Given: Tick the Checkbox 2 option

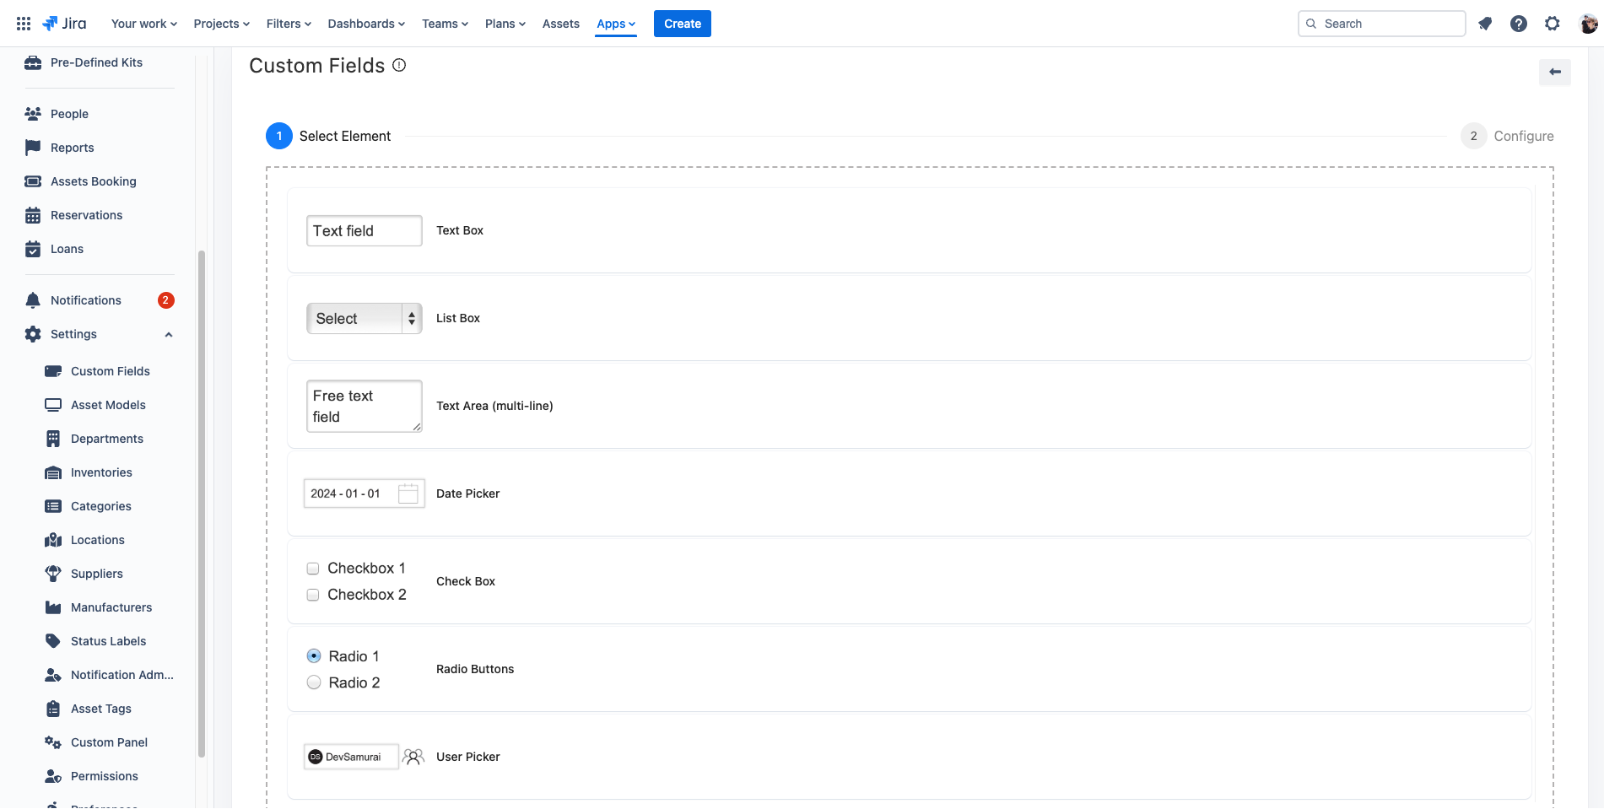Looking at the screenshot, I should pyautogui.click(x=313, y=595).
